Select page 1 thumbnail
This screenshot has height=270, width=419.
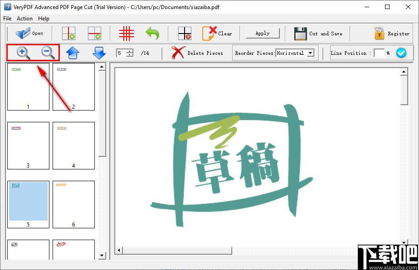(x=28, y=87)
